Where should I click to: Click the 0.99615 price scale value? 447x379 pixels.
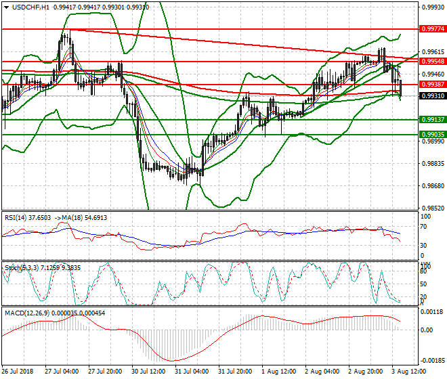point(433,52)
